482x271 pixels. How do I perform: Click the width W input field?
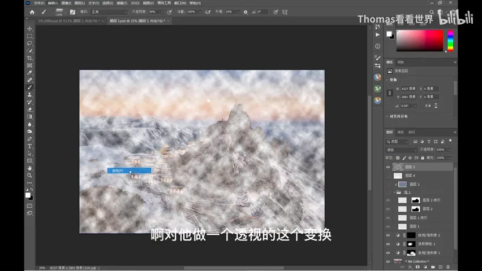pyautogui.click(x=408, y=89)
